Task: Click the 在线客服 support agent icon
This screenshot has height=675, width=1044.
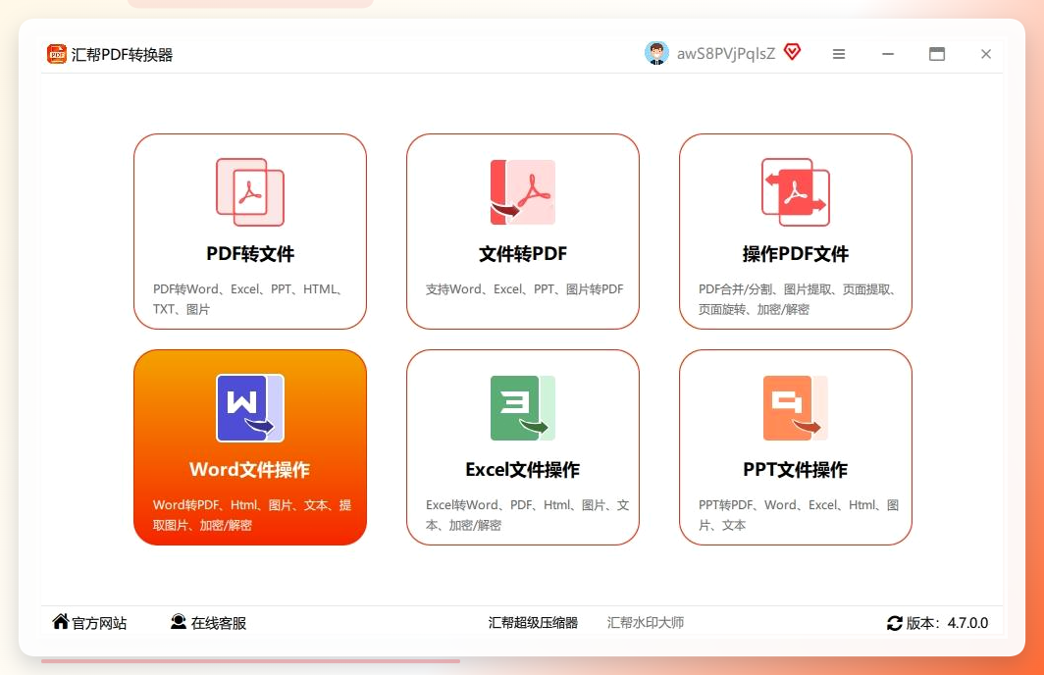Action: click(179, 622)
